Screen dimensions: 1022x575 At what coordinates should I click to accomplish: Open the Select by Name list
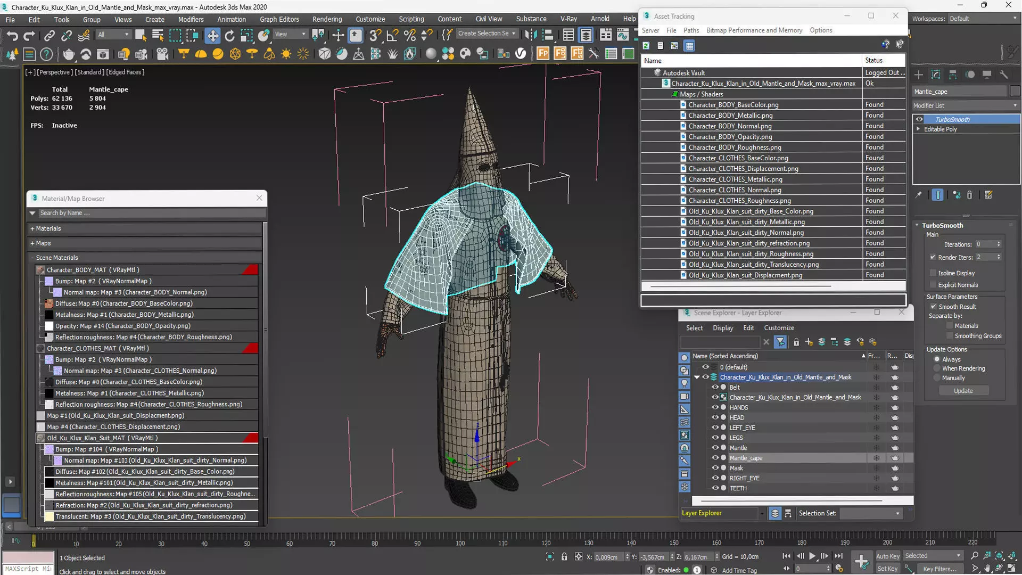(x=158, y=36)
